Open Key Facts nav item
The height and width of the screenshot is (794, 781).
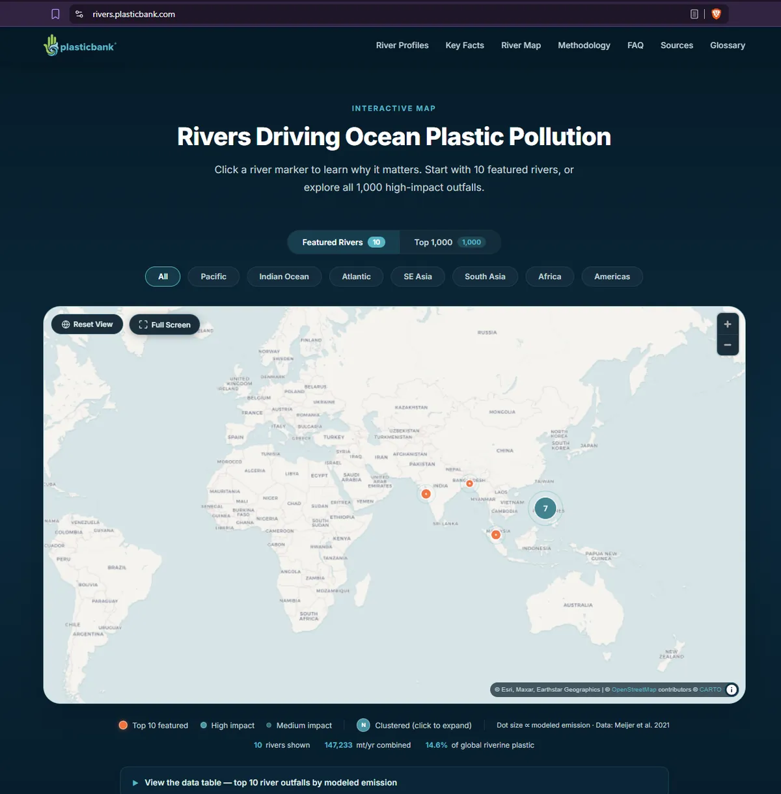coord(465,46)
